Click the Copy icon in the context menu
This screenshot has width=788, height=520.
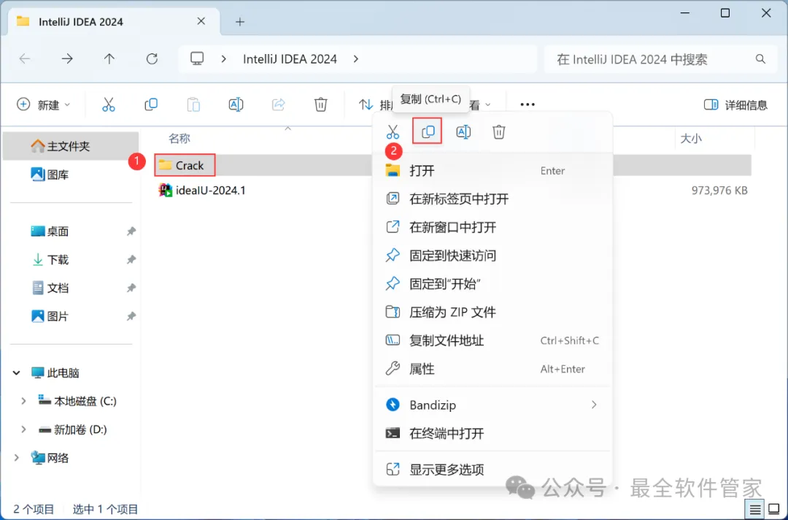(428, 131)
